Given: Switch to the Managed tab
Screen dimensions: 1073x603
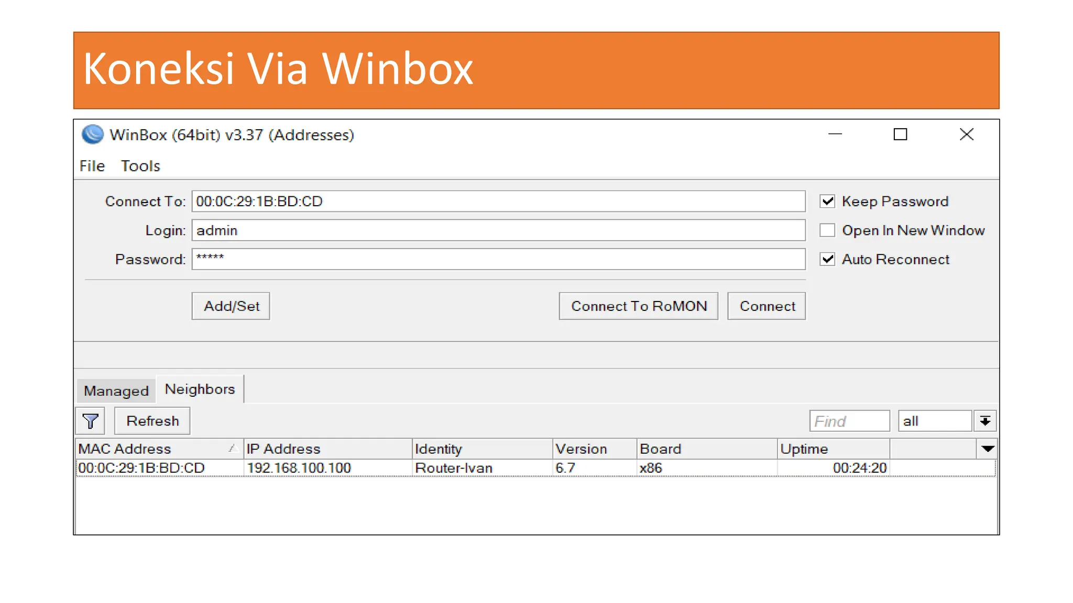Looking at the screenshot, I should (116, 391).
